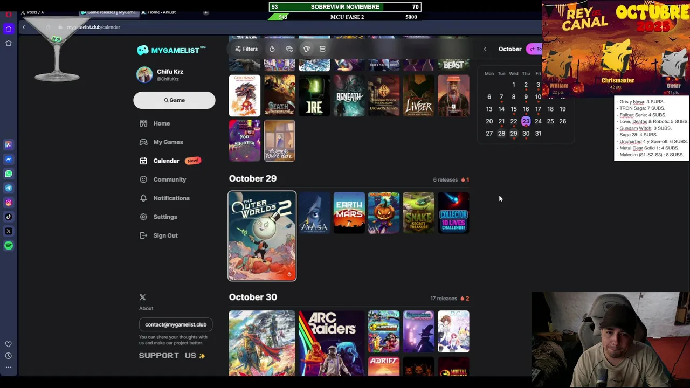Open Messenger in the Opera sidebar
The image size is (690, 388).
9,159
